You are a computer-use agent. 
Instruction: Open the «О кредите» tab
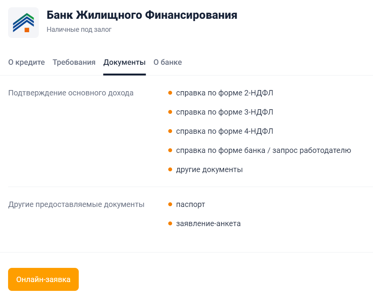pos(27,62)
